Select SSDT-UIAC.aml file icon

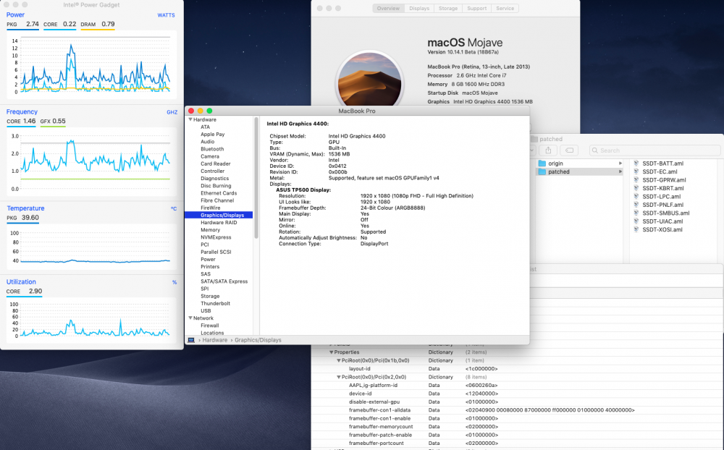[x=636, y=221]
